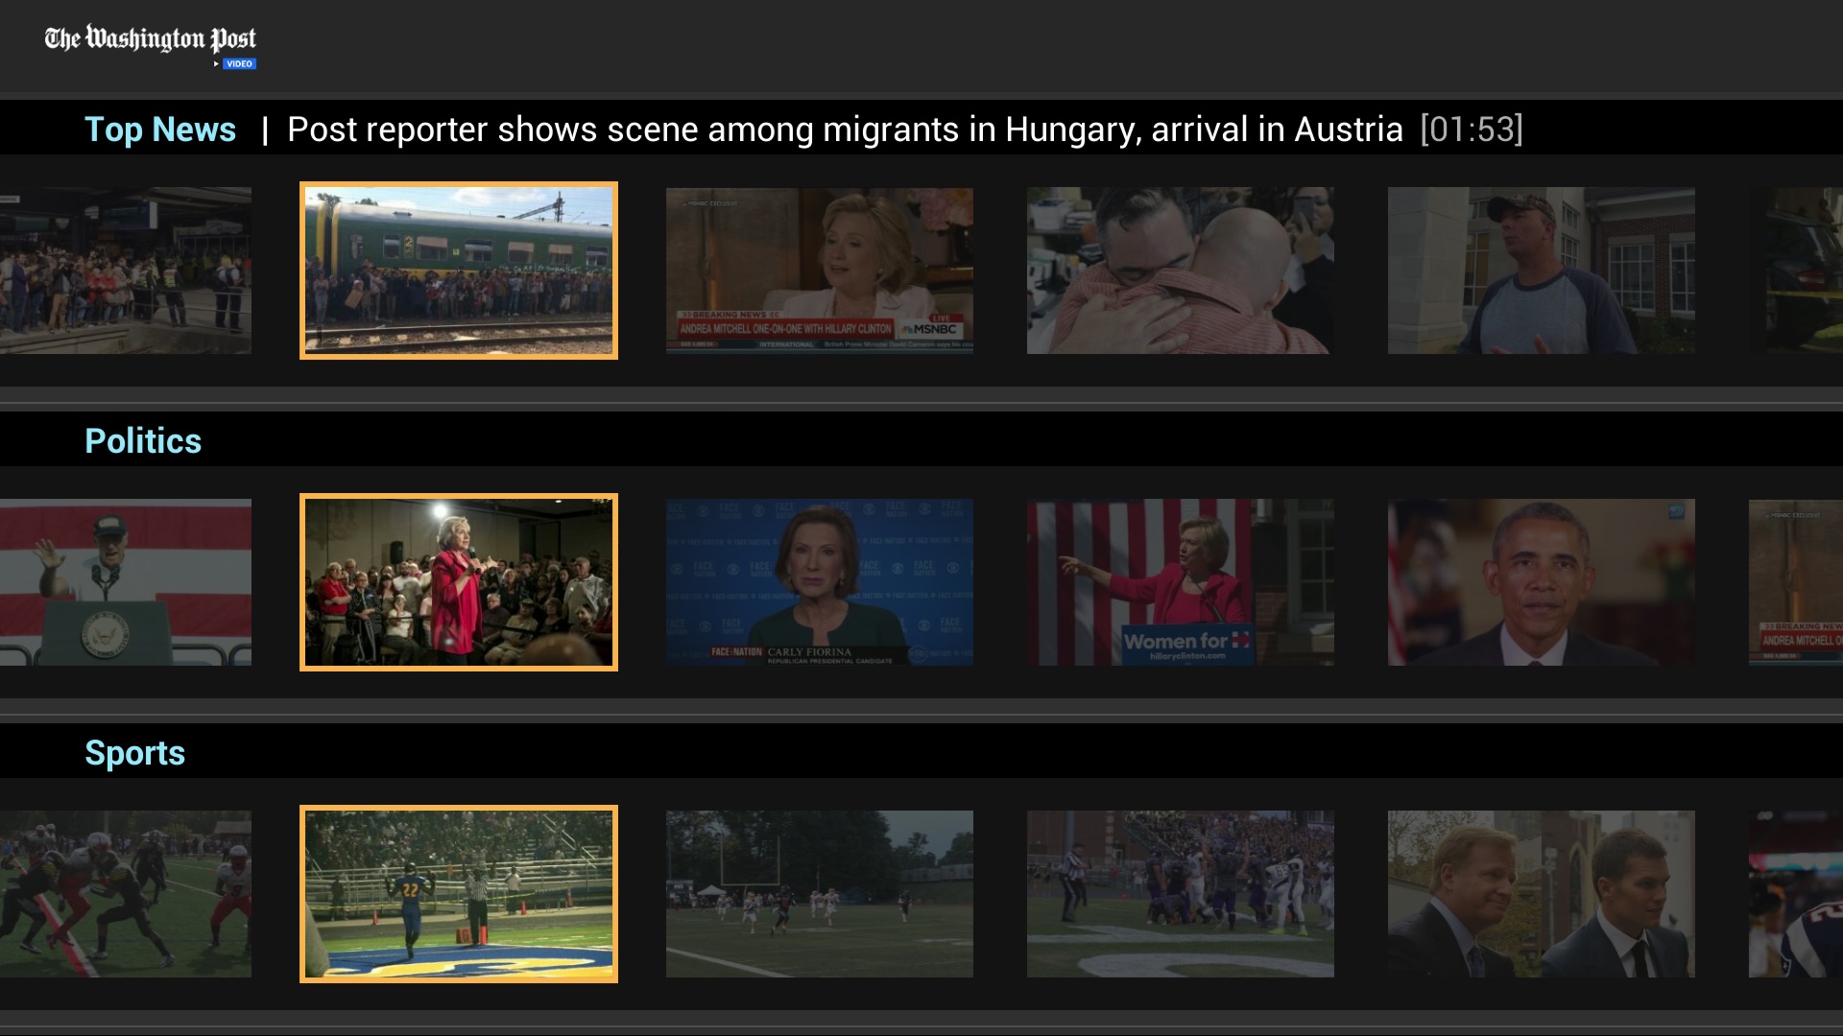Select the Politics category heading
The height and width of the screenshot is (1036, 1843).
coord(143,441)
